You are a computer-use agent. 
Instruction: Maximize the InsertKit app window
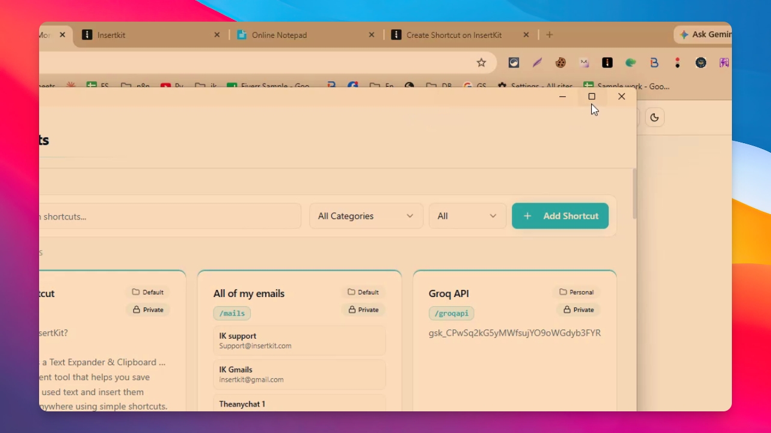[x=592, y=96]
